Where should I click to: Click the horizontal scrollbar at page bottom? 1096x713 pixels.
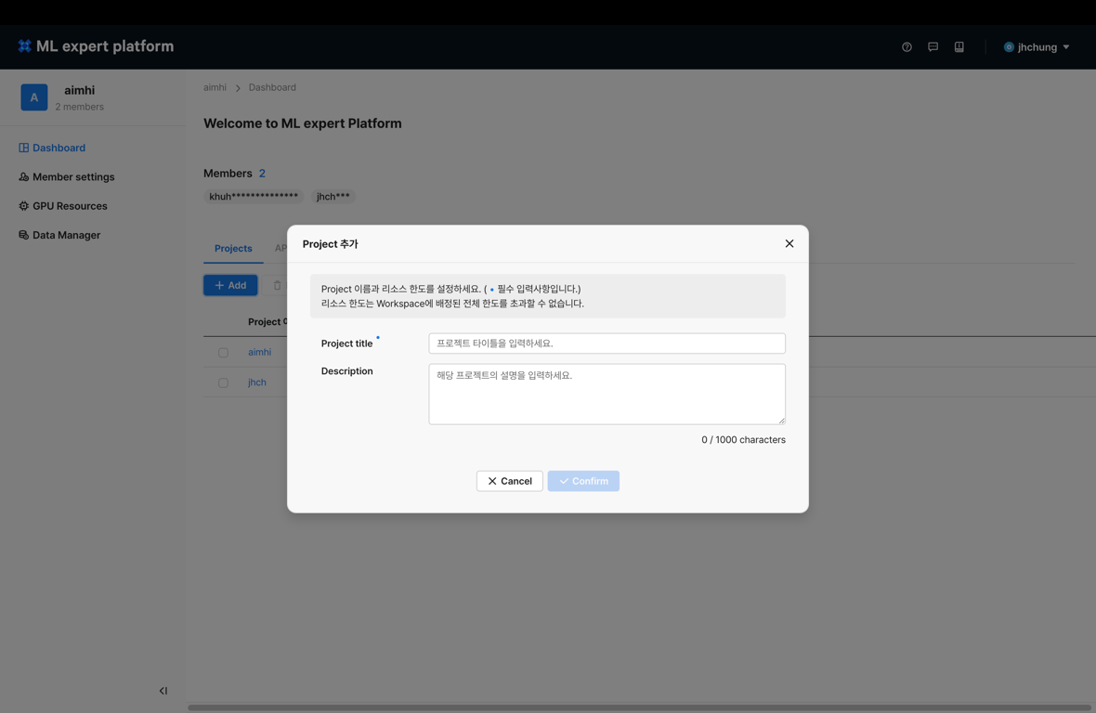(x=640, y=707)
